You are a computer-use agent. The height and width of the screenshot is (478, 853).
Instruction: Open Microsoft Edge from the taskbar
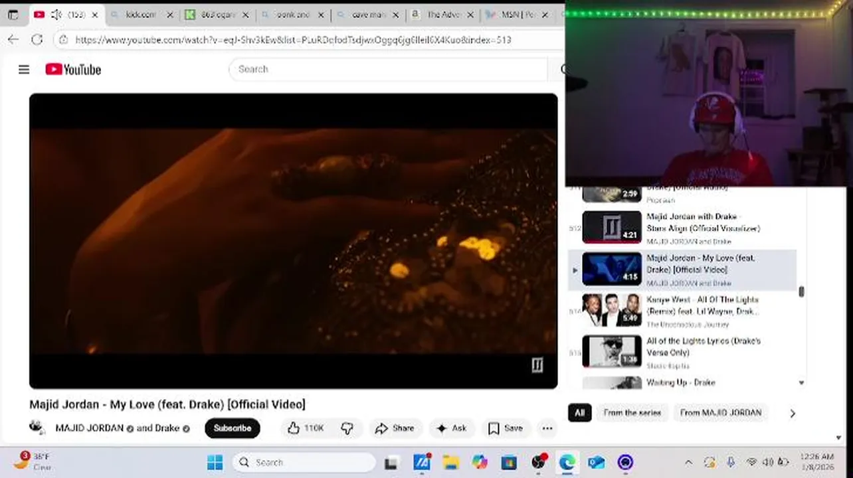(x=567, y=462)
